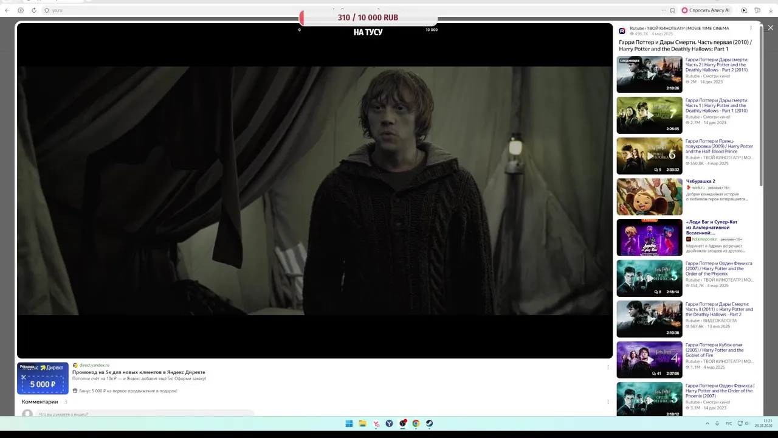Click the wink.ru source label

(698, 188)
